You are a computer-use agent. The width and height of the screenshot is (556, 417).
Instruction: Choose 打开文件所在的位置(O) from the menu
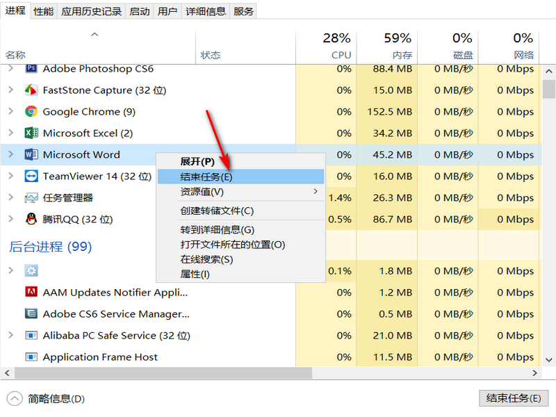[233, 245]
